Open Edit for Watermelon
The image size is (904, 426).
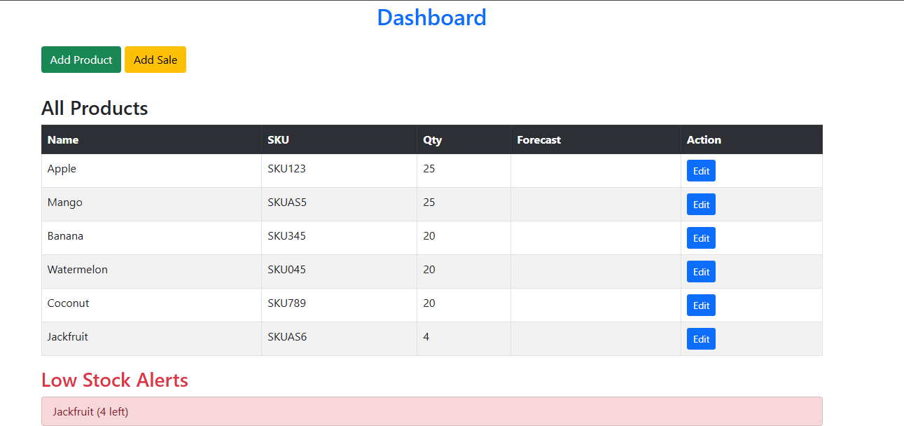point(701,272)
